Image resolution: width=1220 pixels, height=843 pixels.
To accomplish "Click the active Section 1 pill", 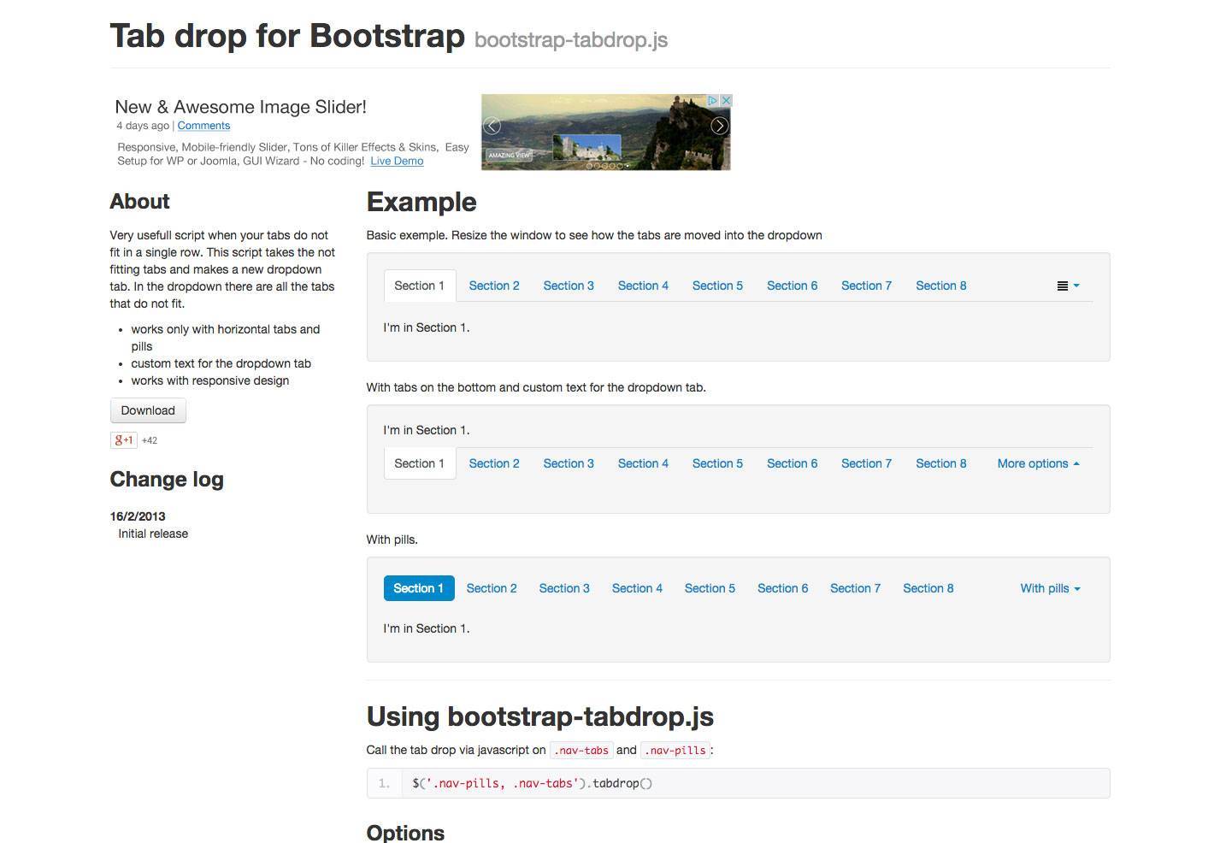I will click(x=419, y=588).
